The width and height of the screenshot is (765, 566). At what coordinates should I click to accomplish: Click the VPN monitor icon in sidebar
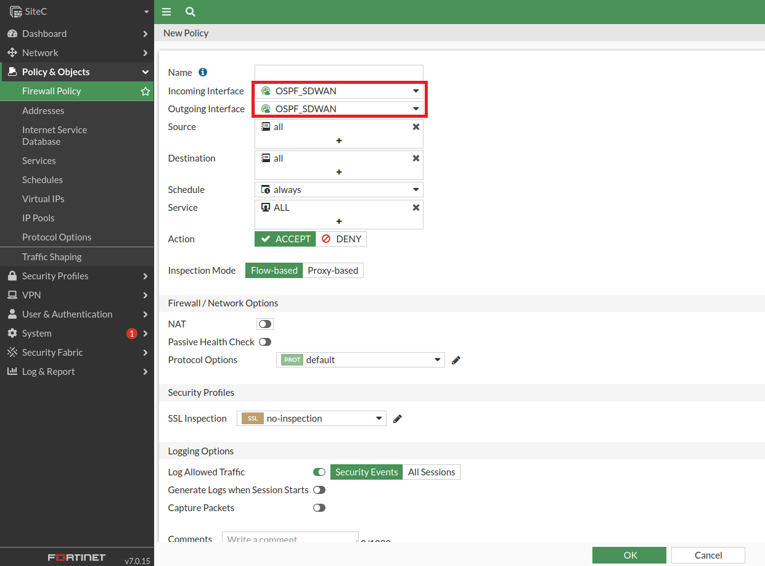12,295
